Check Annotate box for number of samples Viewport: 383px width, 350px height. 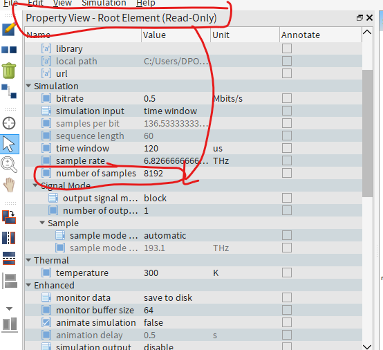287,173
